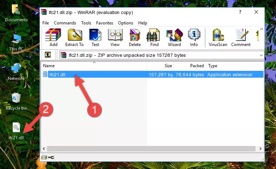Go up one folder level
Screen dimensions: 276x169
point(48,55)
